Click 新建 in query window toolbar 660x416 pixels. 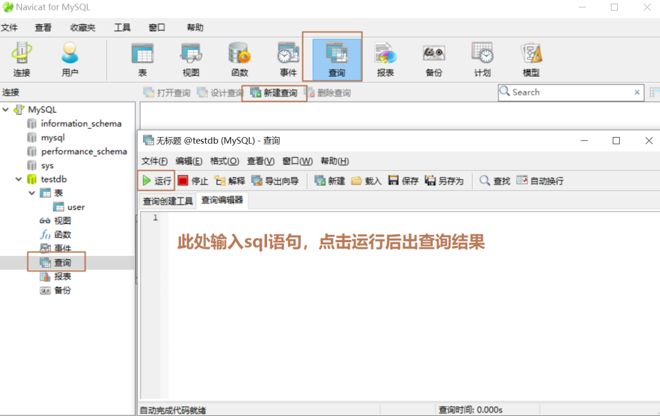(329, 181)
